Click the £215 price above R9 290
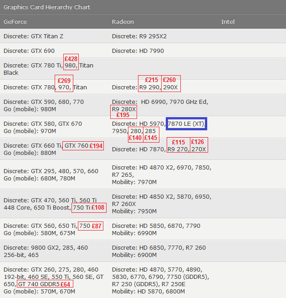The image size is (286, 298). (151, 80)
